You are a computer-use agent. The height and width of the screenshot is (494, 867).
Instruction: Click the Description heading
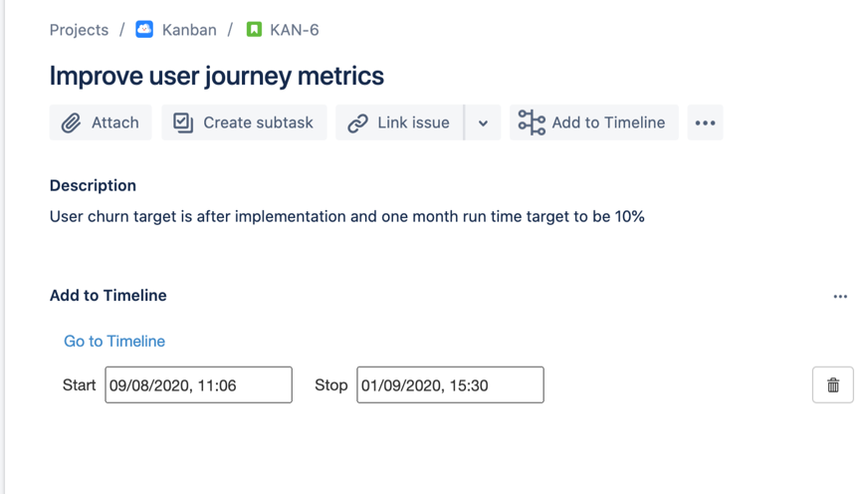[x=93, y=185]
